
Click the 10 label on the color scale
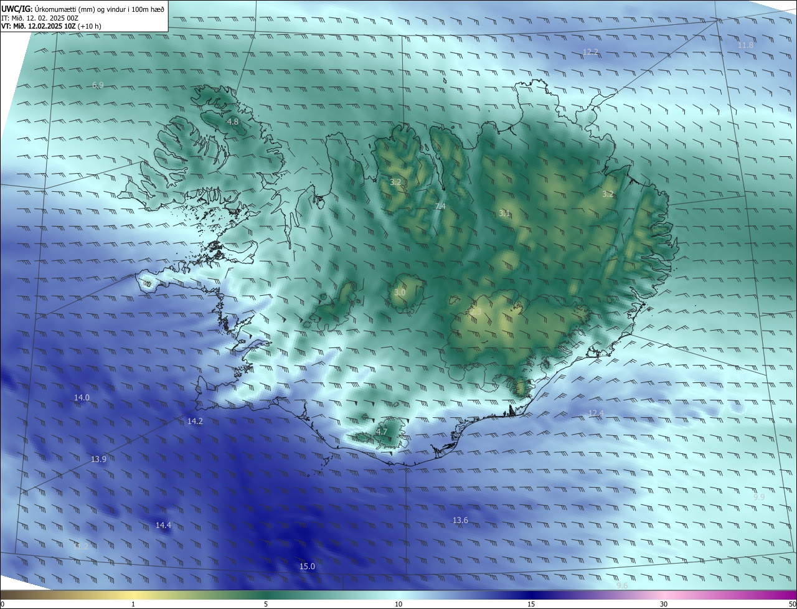(x=398, y=604)
